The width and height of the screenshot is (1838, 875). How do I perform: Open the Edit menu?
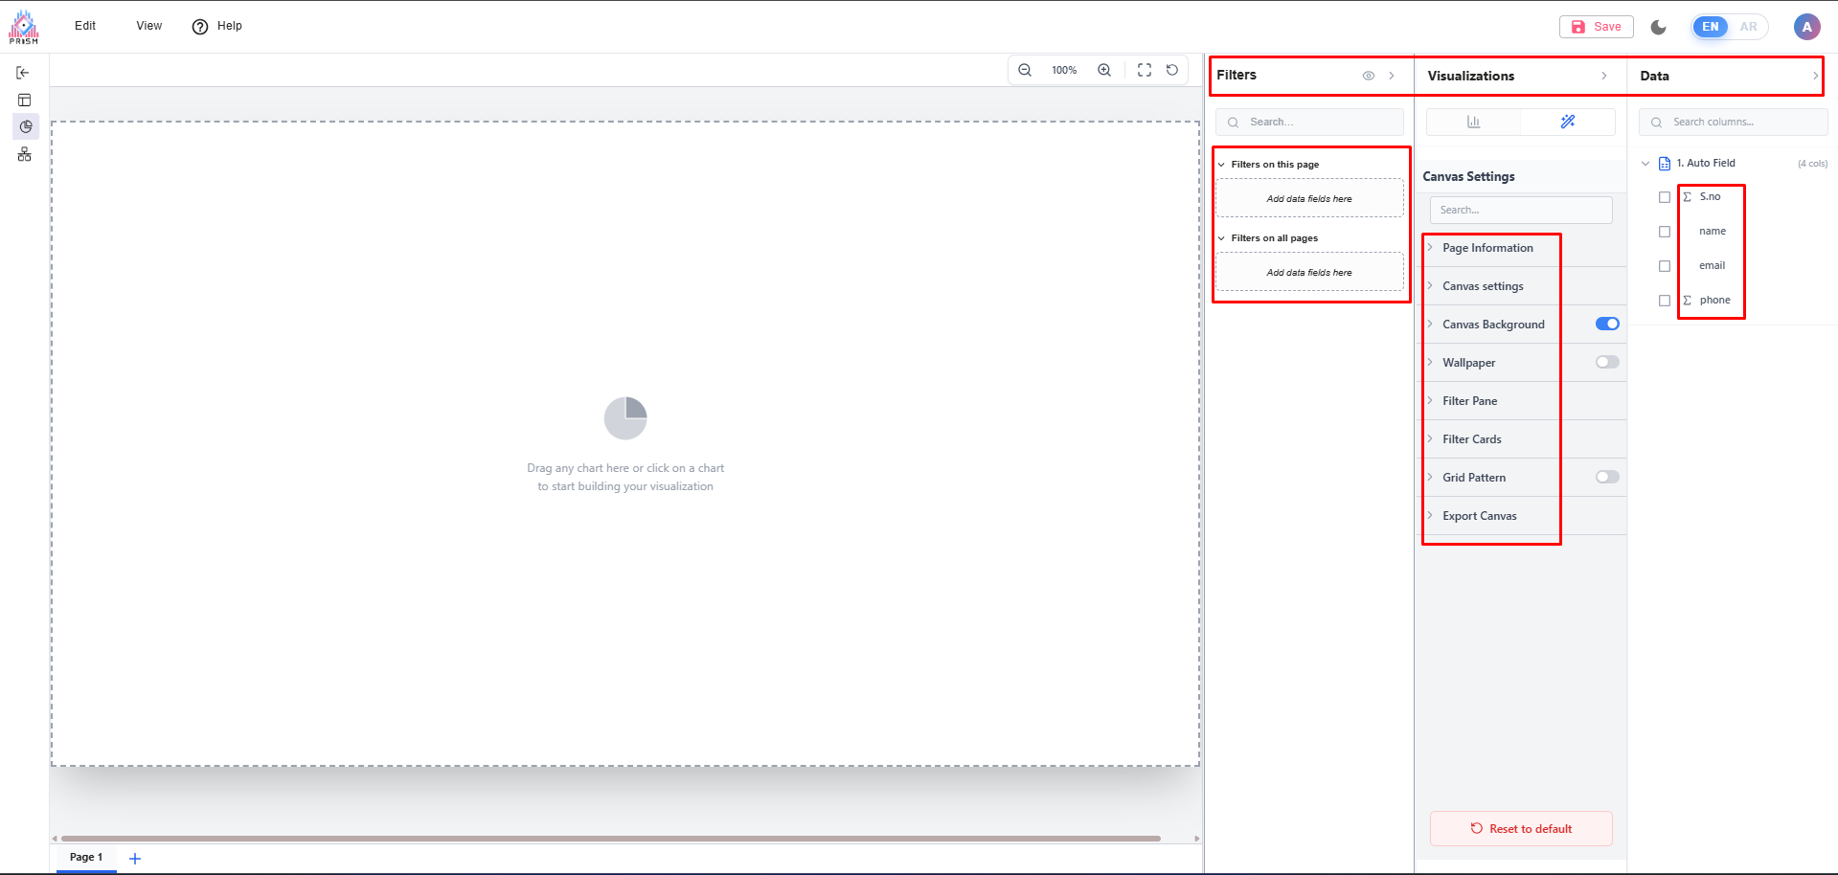[x=85, y=26]
